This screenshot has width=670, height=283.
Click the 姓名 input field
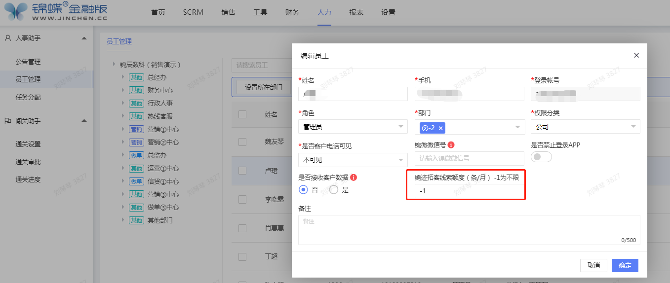[353, 94]
